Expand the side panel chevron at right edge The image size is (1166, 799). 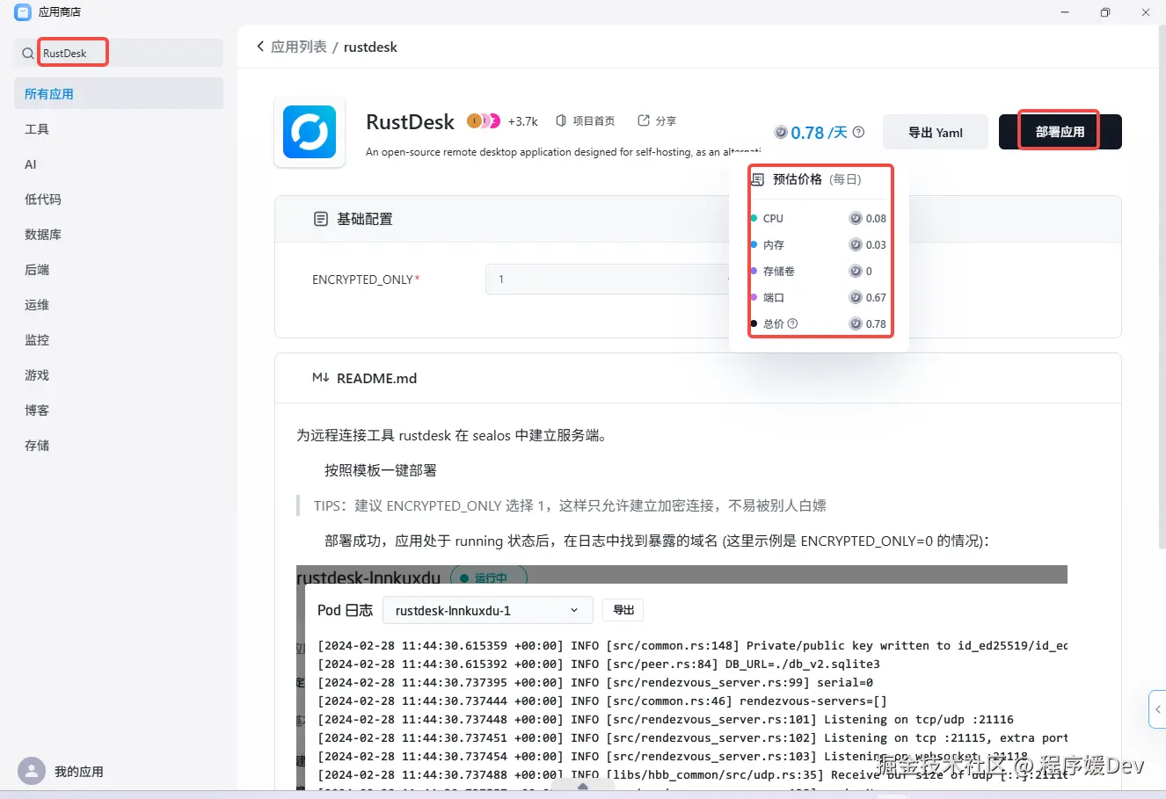coord(1158,709)
